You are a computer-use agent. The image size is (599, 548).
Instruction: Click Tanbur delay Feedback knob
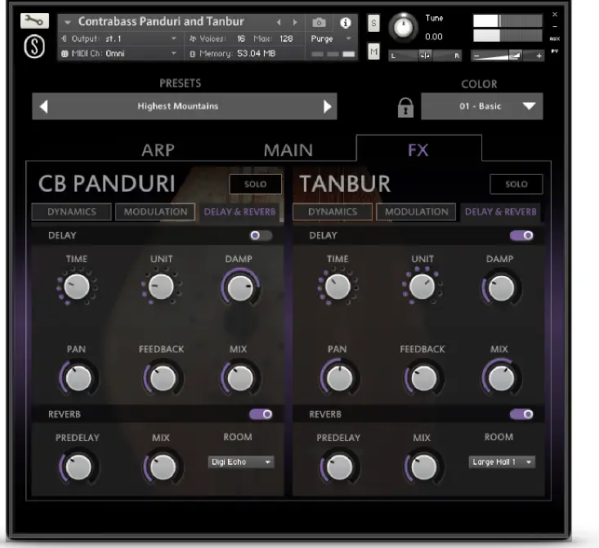pos(423,378)
